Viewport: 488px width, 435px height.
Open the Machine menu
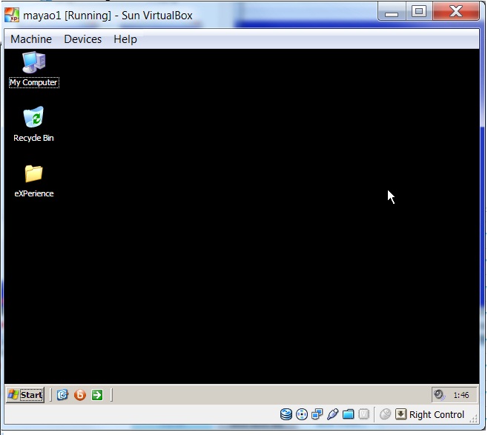tap(31, 39)
